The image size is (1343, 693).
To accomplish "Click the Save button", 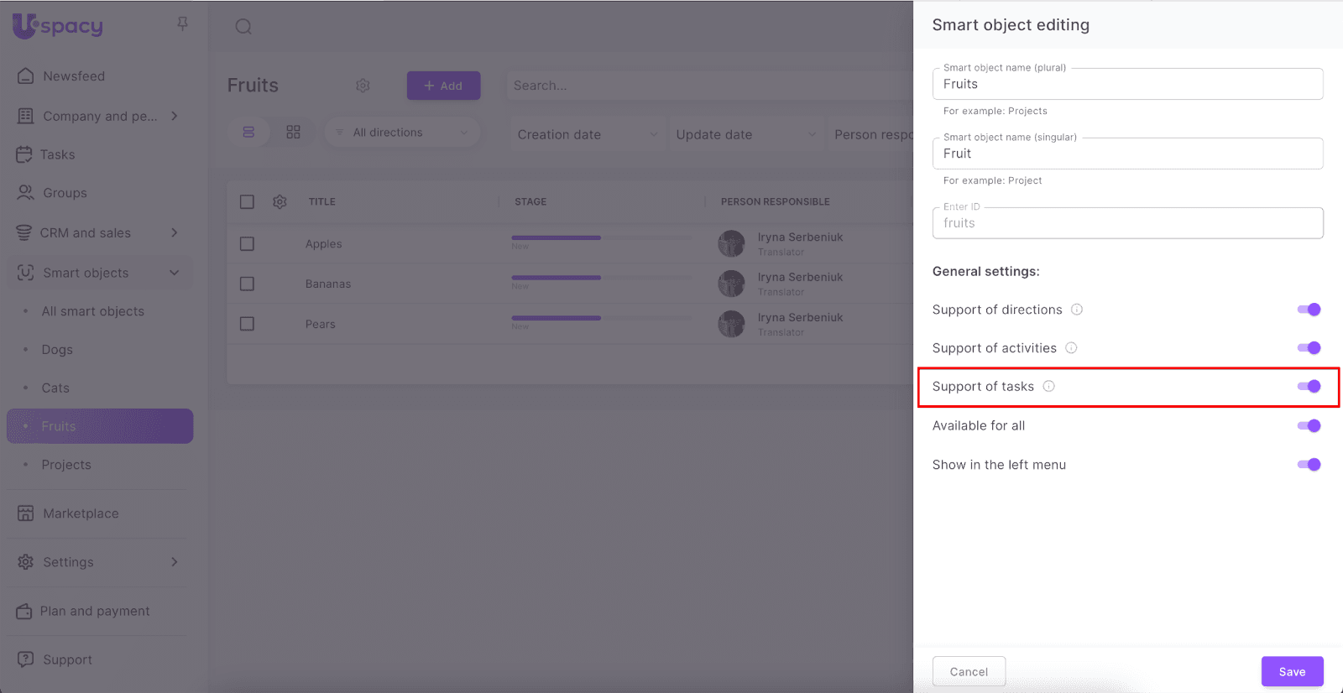I will [x=1292, y=672].
